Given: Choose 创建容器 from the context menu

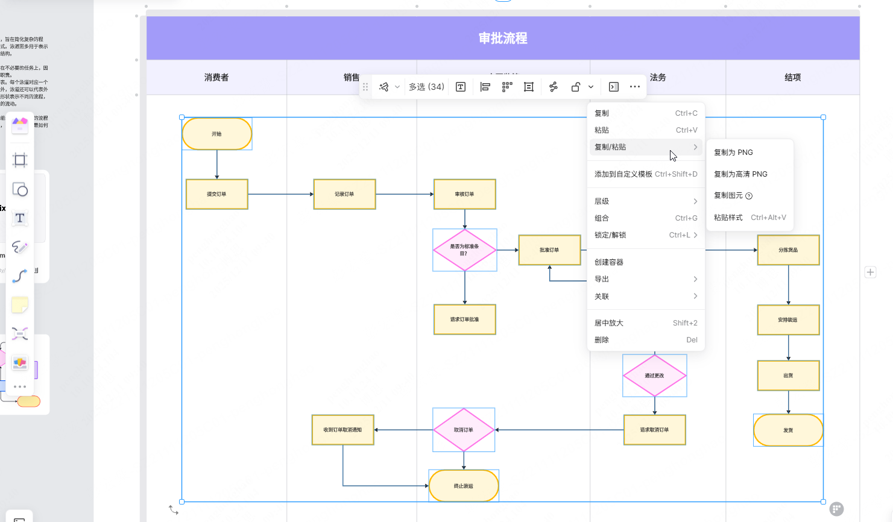Looking at the screenshot, I should click(x=646, y=262).
